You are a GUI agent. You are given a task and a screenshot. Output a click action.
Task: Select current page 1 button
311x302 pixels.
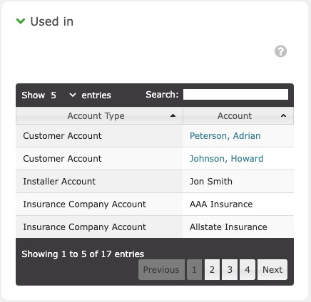[194, 270]
